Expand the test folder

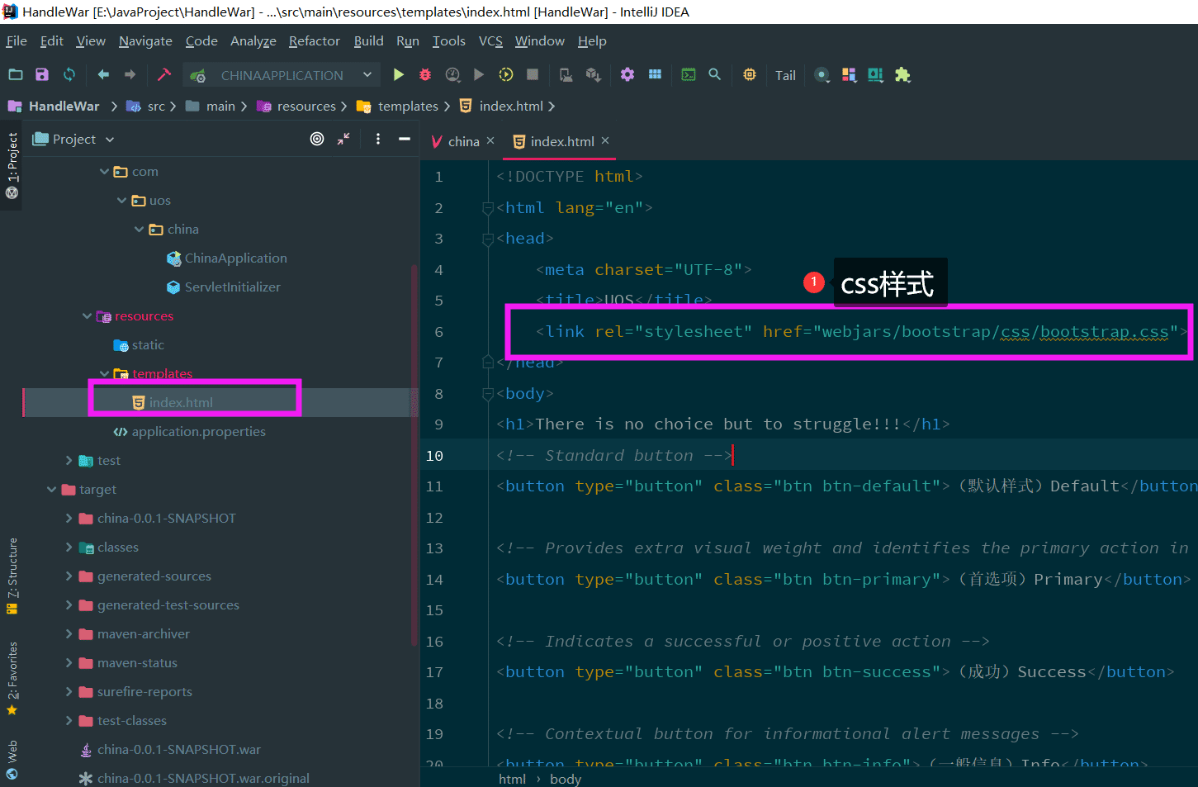[x=69, y=461]
